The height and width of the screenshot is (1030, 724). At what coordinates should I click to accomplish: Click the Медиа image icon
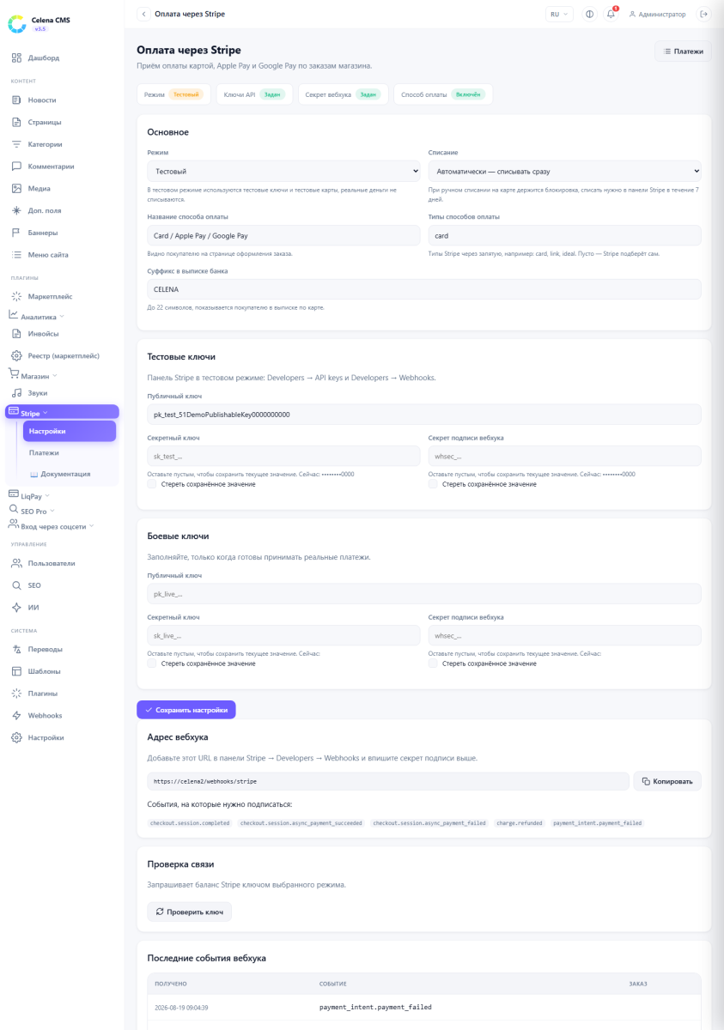(x=16, y=188)
